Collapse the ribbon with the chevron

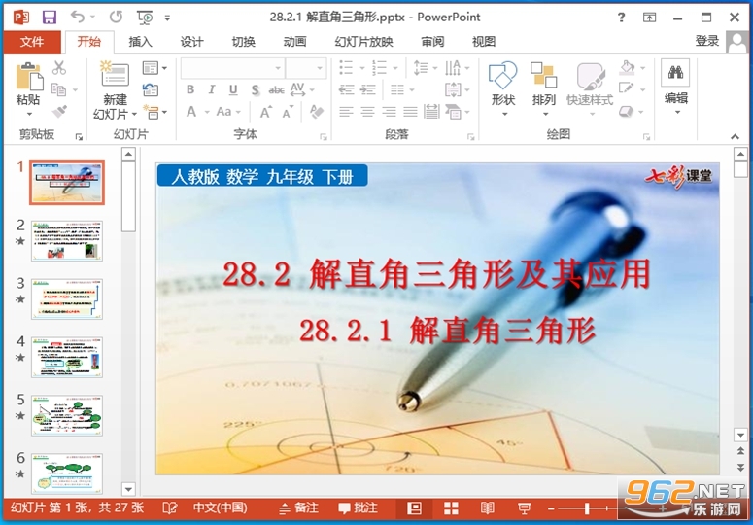coord(735,136)
